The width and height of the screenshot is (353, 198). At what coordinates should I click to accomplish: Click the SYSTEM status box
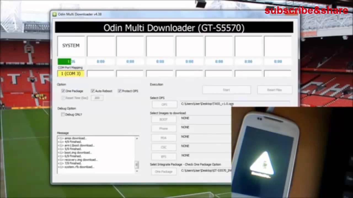71,46
